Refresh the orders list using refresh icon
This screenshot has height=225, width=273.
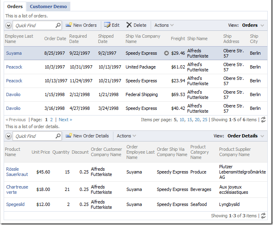click(x=263, y=120)
